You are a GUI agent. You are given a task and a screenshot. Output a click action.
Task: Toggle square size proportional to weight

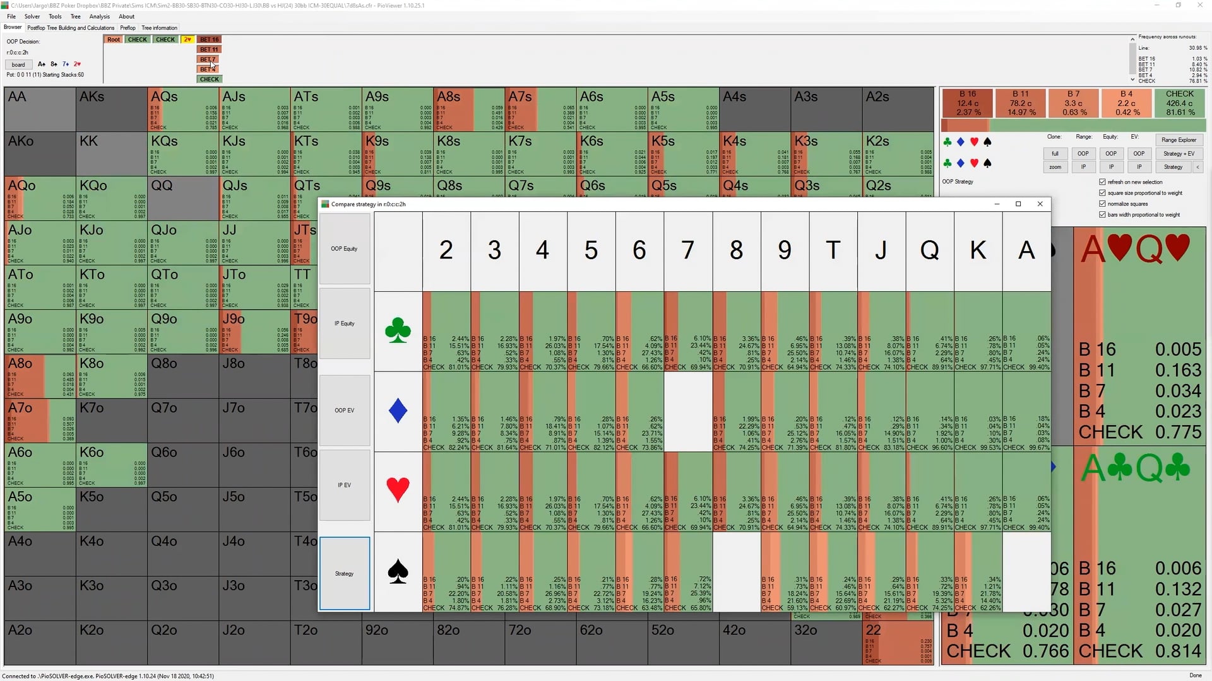point(1102,193)
